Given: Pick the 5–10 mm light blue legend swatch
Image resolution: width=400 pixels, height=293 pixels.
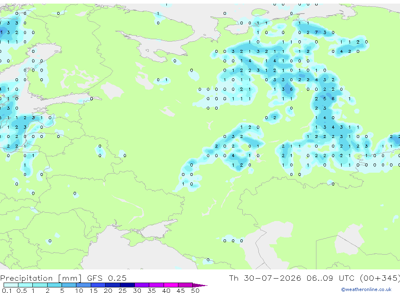Looking at the screenshot, I should click(69, 285).
